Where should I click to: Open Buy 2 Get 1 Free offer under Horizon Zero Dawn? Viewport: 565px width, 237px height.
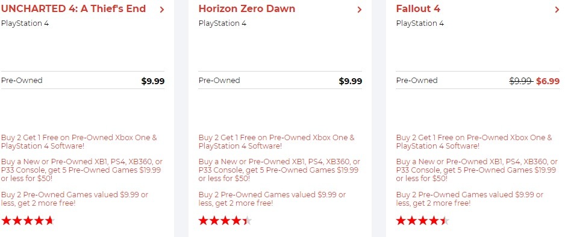[x=276, y=142]
